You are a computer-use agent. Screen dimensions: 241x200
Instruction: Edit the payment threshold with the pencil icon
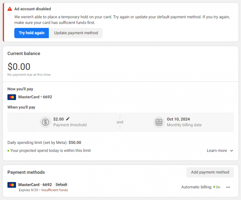point(68,119)
